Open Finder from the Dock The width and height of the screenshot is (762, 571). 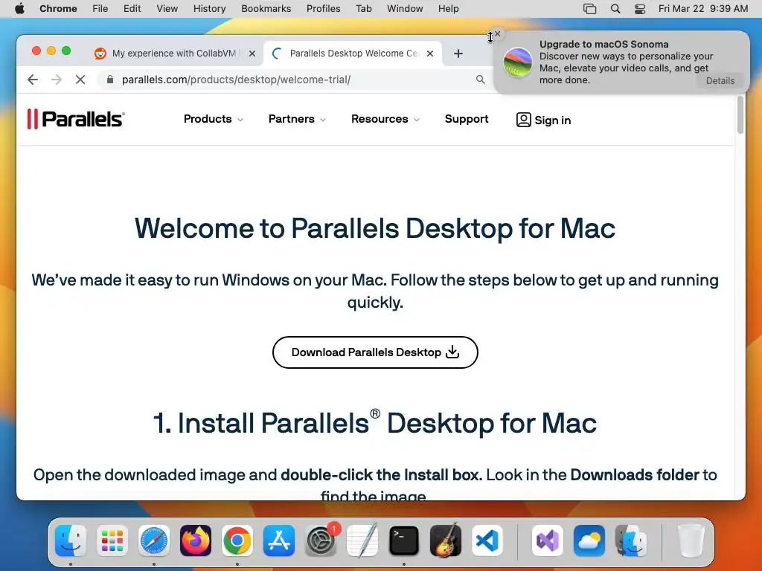coord(71,541)
